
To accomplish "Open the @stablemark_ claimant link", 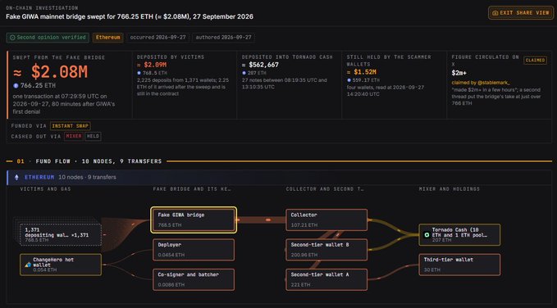I will click(494, 83).
